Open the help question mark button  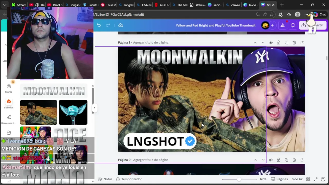point(323,179)
